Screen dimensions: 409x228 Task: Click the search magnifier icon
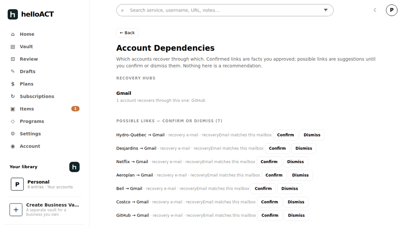(x=122, y=11)
